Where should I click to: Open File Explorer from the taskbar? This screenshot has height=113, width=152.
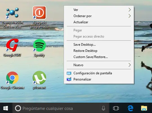(144, 108)
